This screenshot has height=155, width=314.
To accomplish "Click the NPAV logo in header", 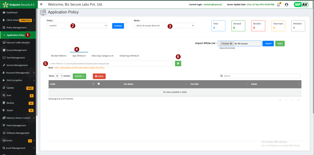I will tap(300, 5).
